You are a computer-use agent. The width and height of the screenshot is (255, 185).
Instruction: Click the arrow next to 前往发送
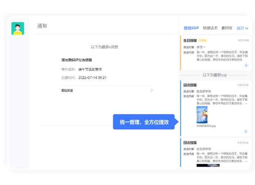(x=151, y=90)
